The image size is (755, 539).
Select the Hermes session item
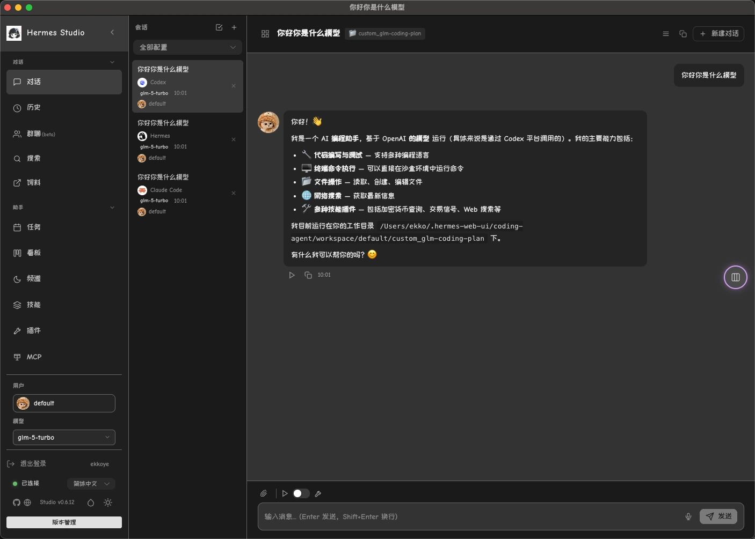(187, 140)
